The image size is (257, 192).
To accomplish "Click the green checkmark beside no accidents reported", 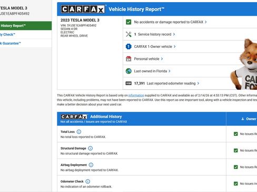I will tap(128, 22).
